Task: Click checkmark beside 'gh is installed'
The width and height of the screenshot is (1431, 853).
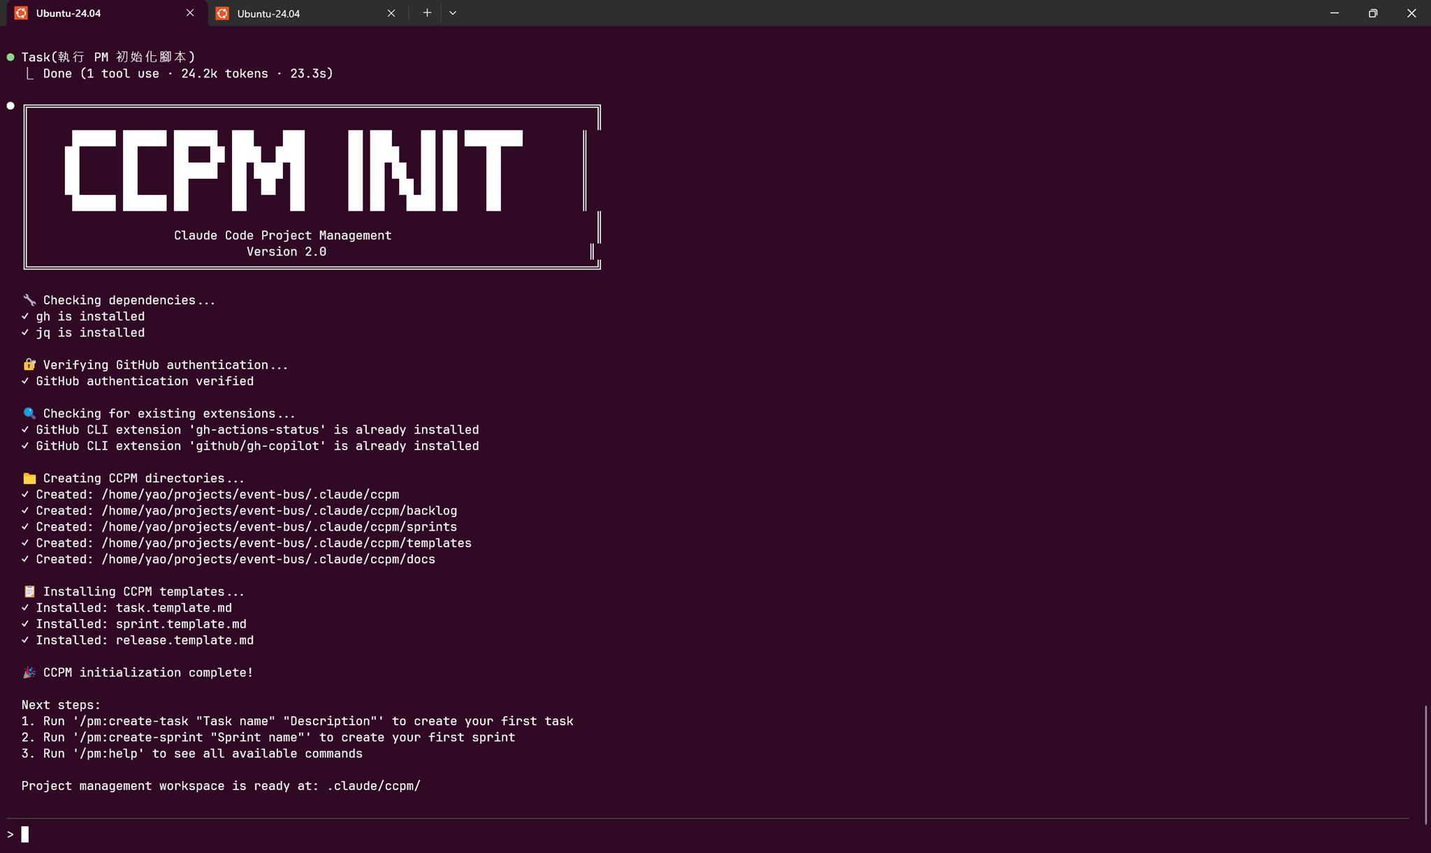Action: pos(25,316)
